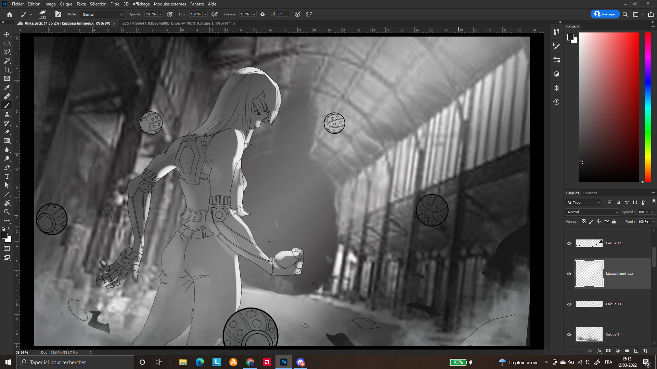Click the Partager button
Viewport: 657px width, 369px height.
(605, 14)
